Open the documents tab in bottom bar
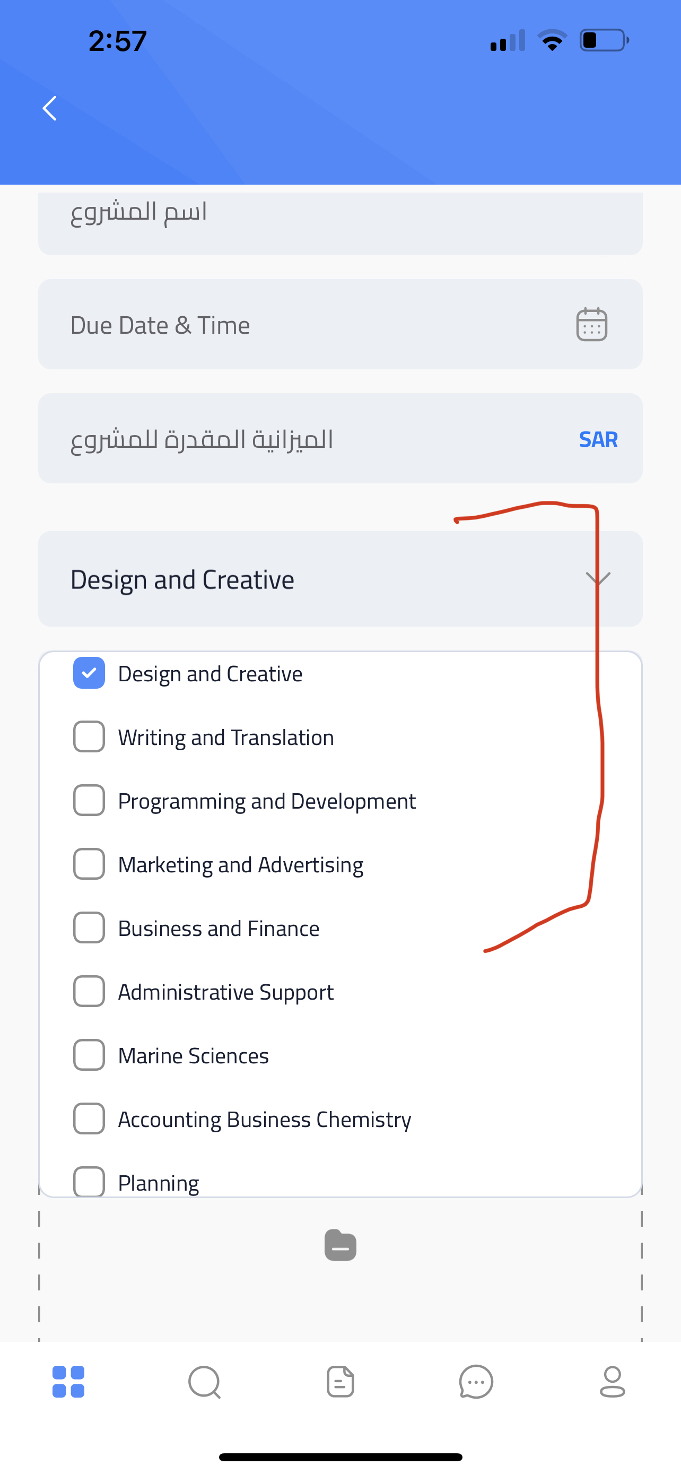Viewport: 681px width, 1474px height. point(340,1382)
